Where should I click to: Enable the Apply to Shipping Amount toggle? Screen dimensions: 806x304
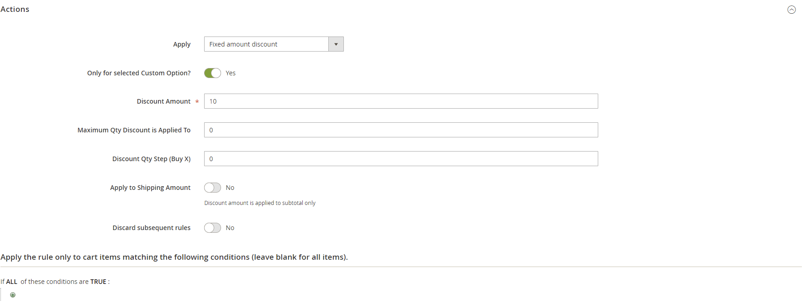click(x=212, y=188)
